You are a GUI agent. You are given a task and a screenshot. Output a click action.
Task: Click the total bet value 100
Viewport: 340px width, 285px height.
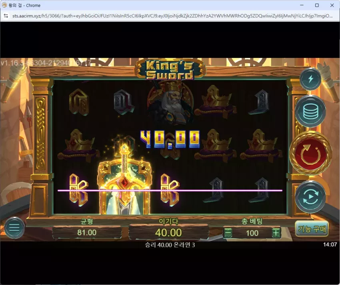pos(252,233)
